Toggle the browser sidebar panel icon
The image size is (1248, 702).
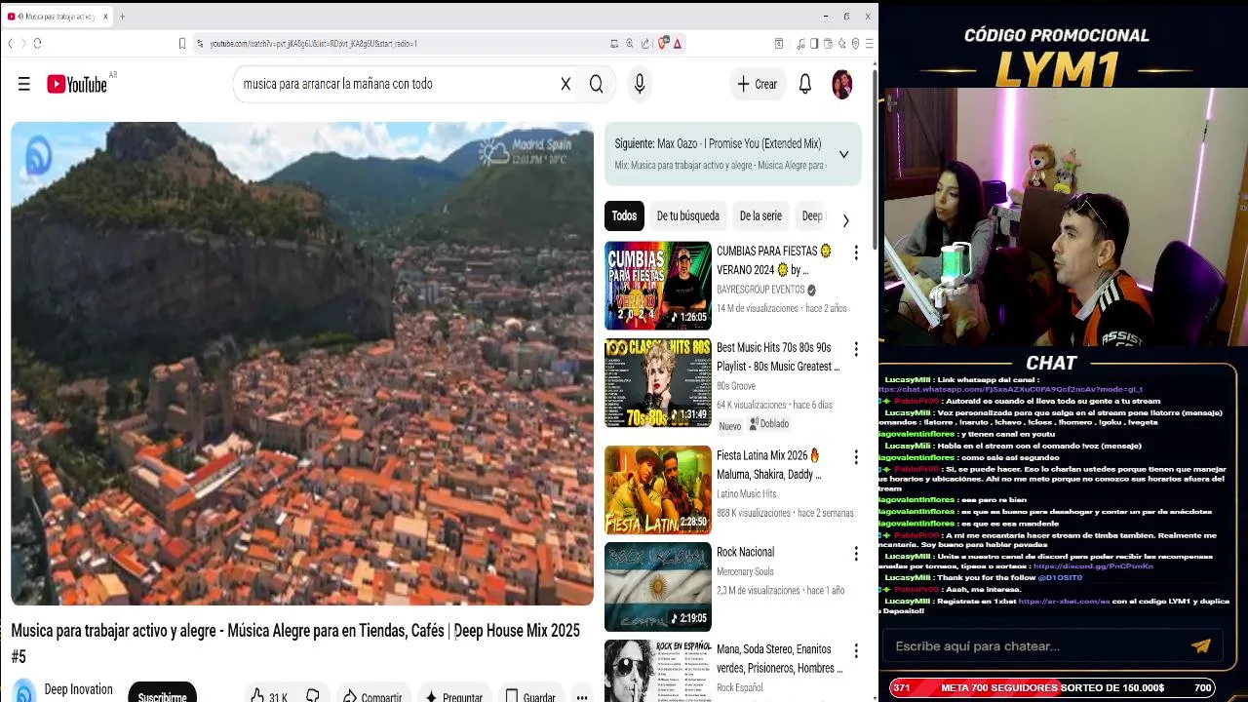(x=814, y=43)
